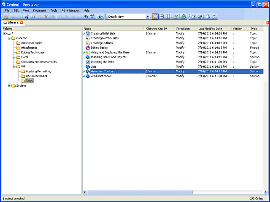Screen dimensions: 270x202
Task: Sort by the Name column header
Action: (113, 29)
